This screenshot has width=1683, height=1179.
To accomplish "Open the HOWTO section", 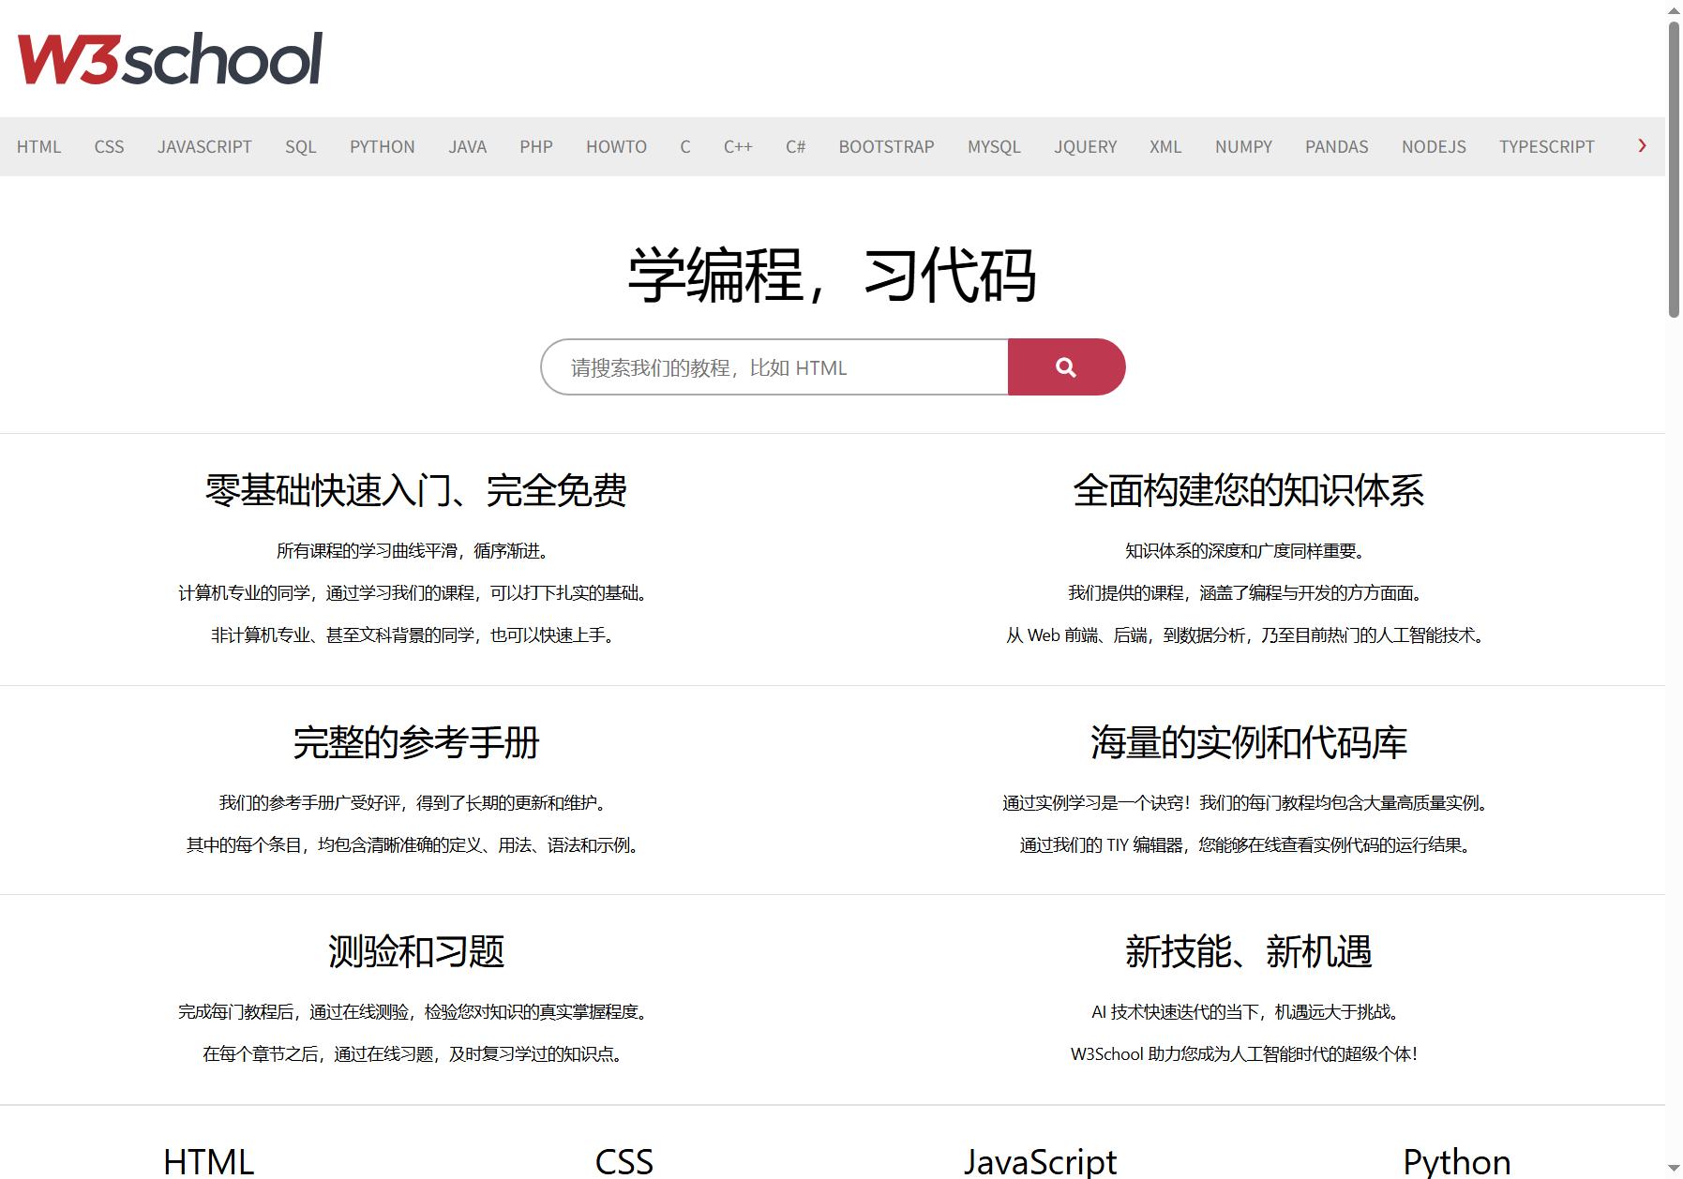I will click(x=616, y=147).
